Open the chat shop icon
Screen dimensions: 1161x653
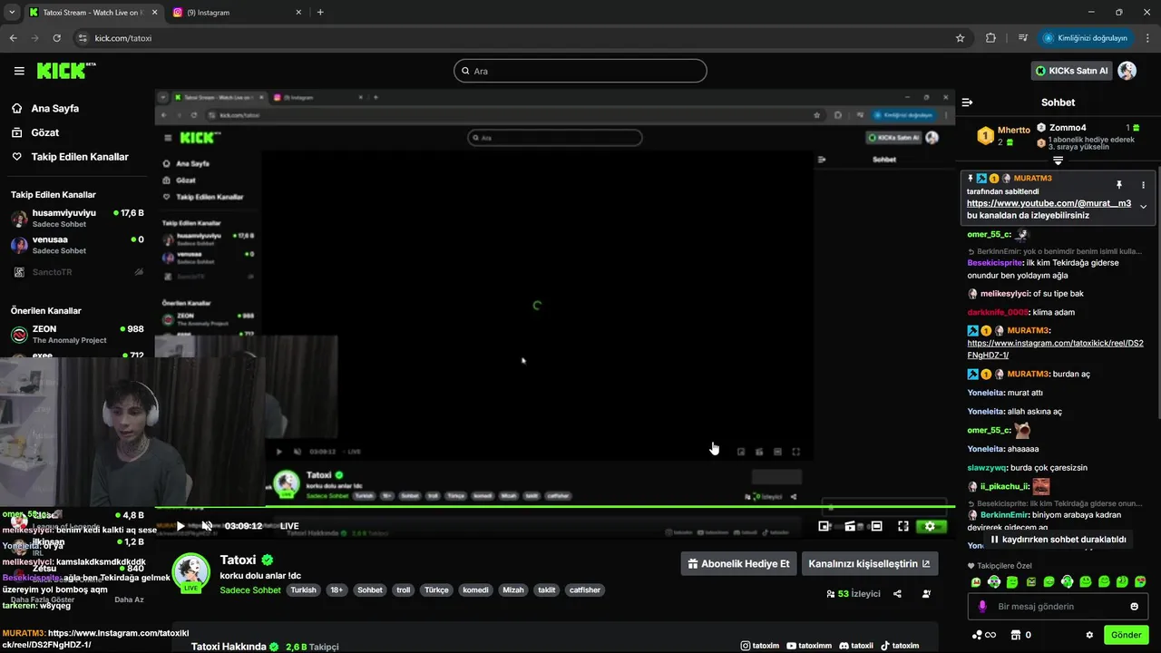1016,635
